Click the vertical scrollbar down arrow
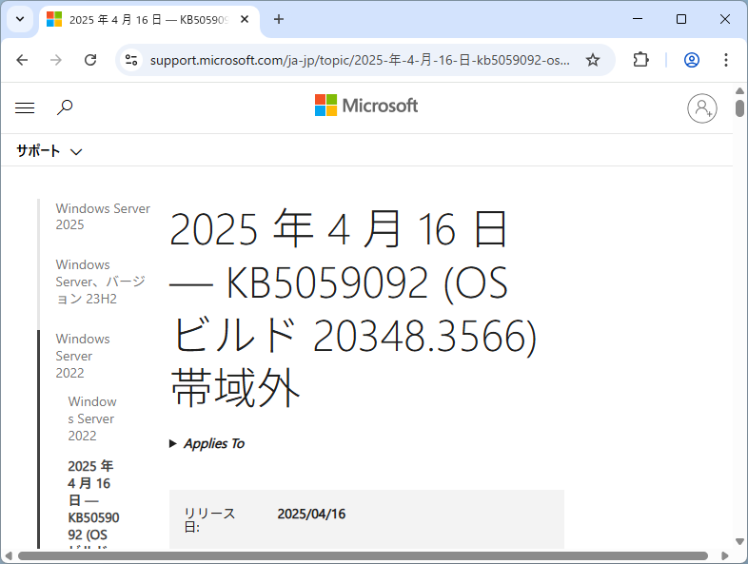The image size is (748, 564). [x=739, y=541]
